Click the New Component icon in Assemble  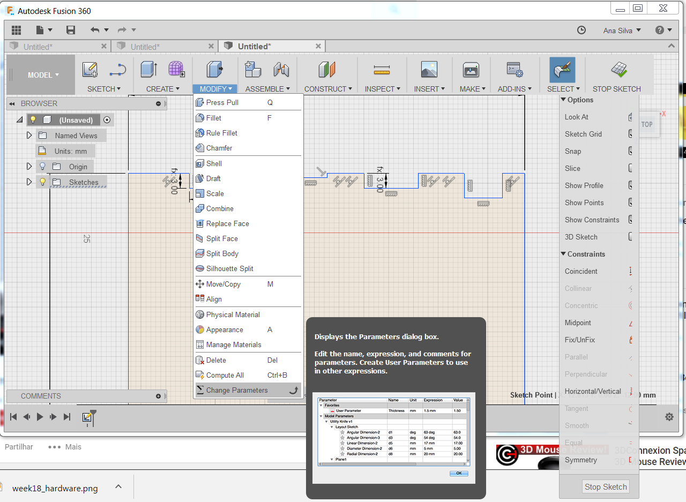click(x=252, y=70)
